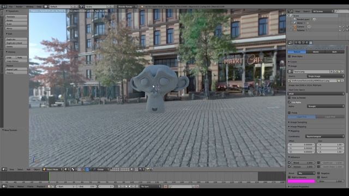Switch preview to the World tab
This screenshot has height=196, width=349.
coord(316,52)
